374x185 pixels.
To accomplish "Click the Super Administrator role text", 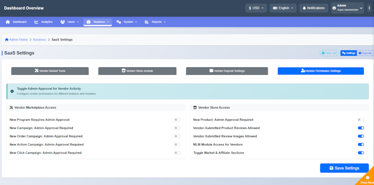I will [x=347, y=10].
